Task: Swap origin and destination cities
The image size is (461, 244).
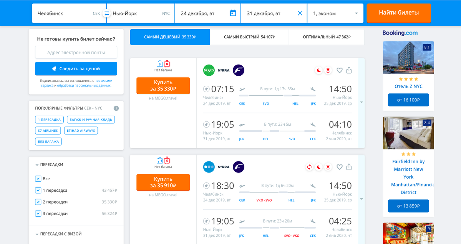Action: pos(106,13)
